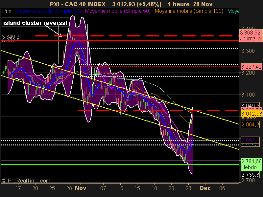Select Moyenne mobile (Simple 50) legend
This screenshot has width=263, height=197.
(x=118, y=11)
